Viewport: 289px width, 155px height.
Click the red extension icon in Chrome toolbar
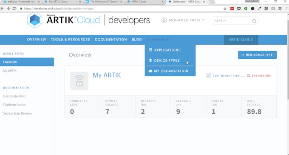tap(232, 9)
